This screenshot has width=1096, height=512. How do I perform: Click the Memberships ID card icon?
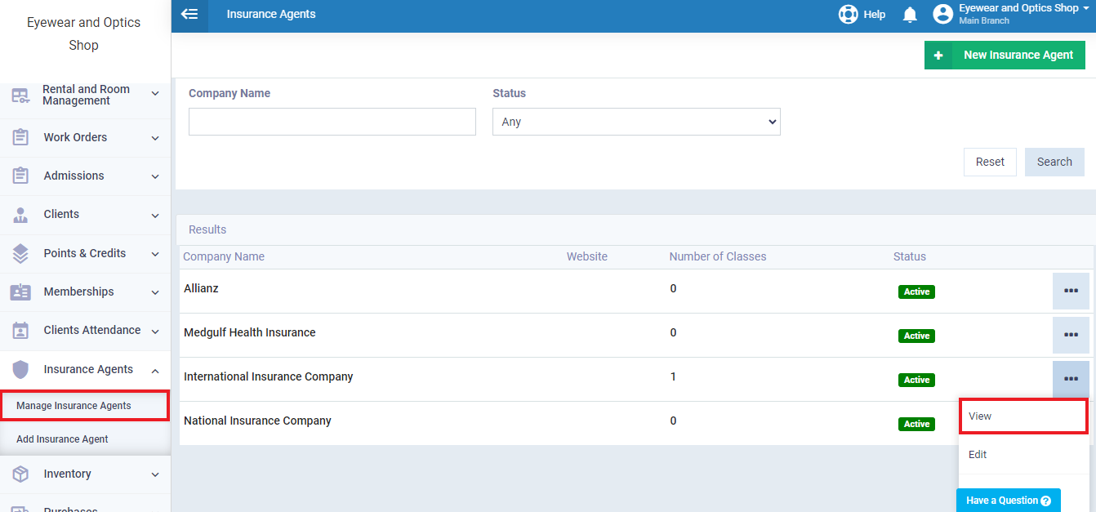(x=20, y=292)
